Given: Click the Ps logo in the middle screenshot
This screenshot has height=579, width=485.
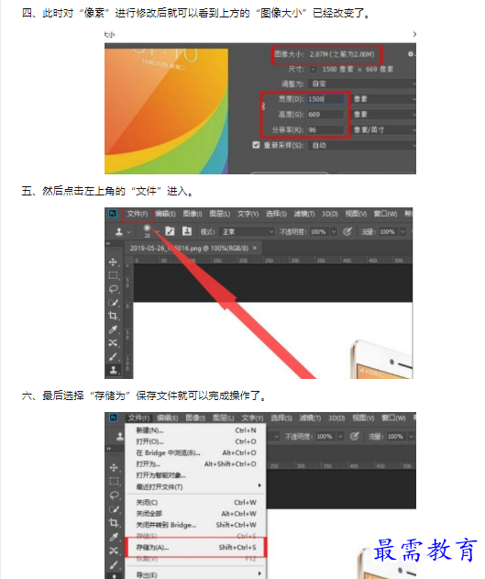Looking at the screenshot, I should 113,214.
